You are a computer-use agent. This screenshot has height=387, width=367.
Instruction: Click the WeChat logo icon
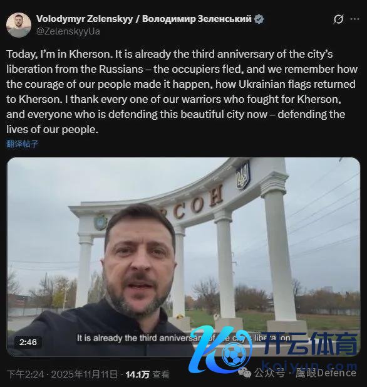pyautogui.click(x=244, y=373)
